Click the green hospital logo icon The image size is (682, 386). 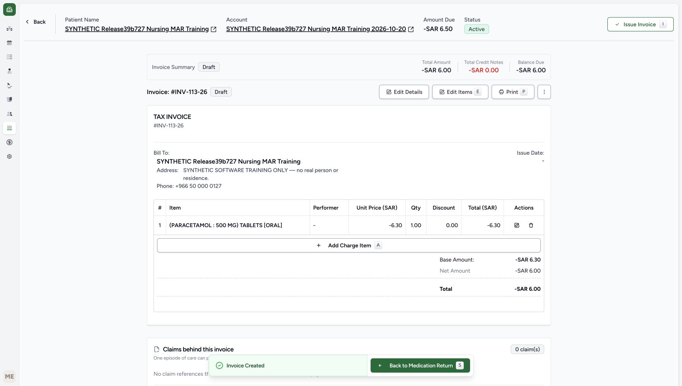point(9,9)
